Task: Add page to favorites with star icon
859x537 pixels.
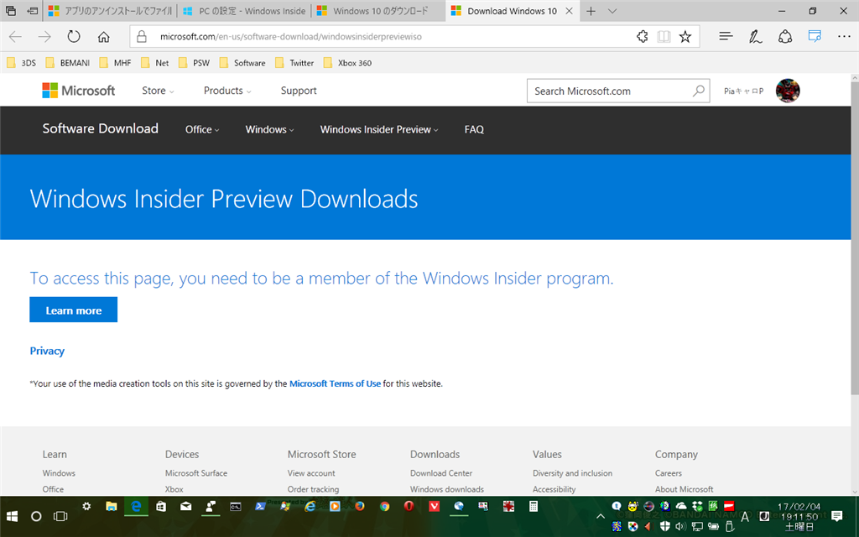Action: tap(685, 37)
